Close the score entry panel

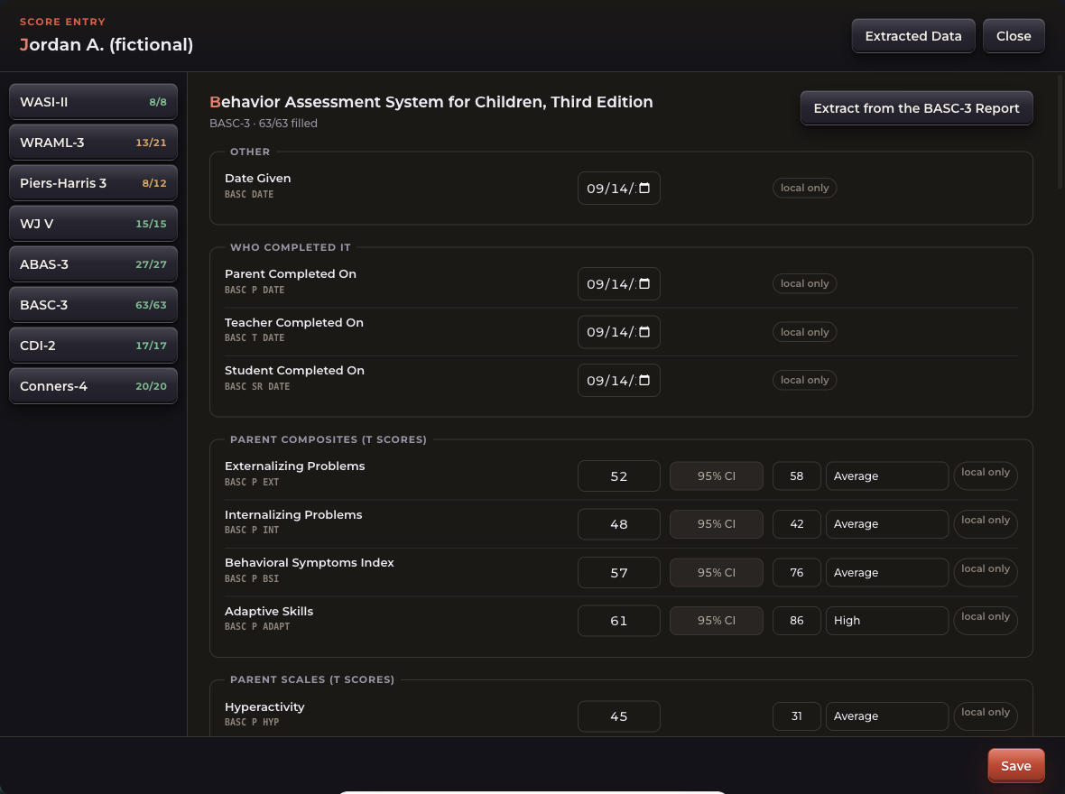[1014, 36]
